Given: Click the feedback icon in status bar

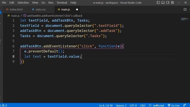Looking at the screenshot, I should click(x=184, y=105).
